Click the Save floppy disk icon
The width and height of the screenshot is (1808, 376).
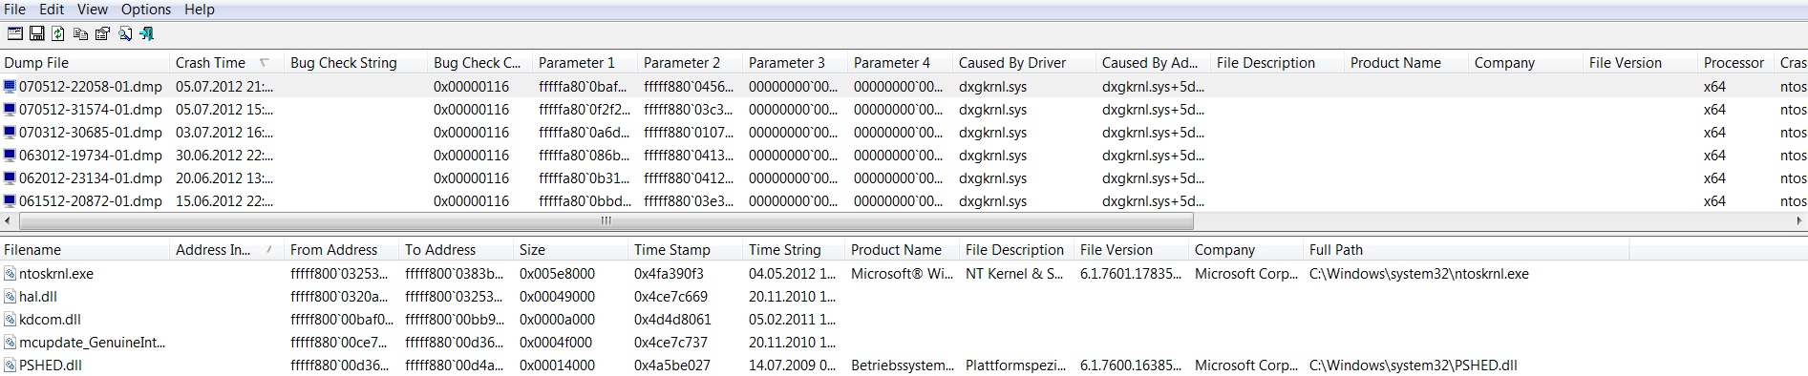(x=36, y=33)
